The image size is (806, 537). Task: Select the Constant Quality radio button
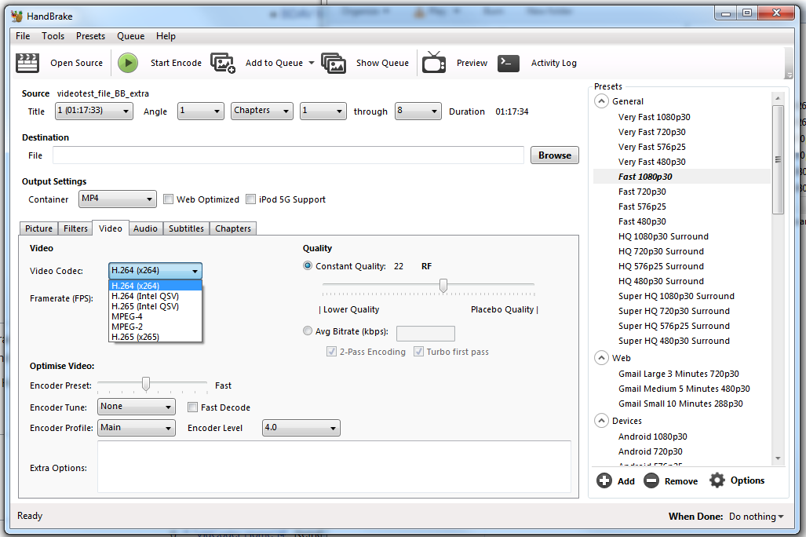point(308,265)
